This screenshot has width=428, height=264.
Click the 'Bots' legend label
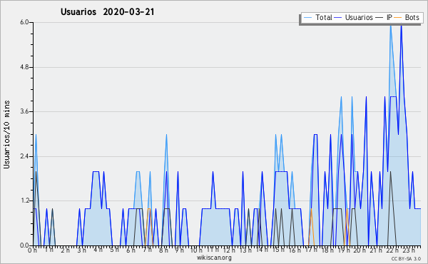pos(412,17)
